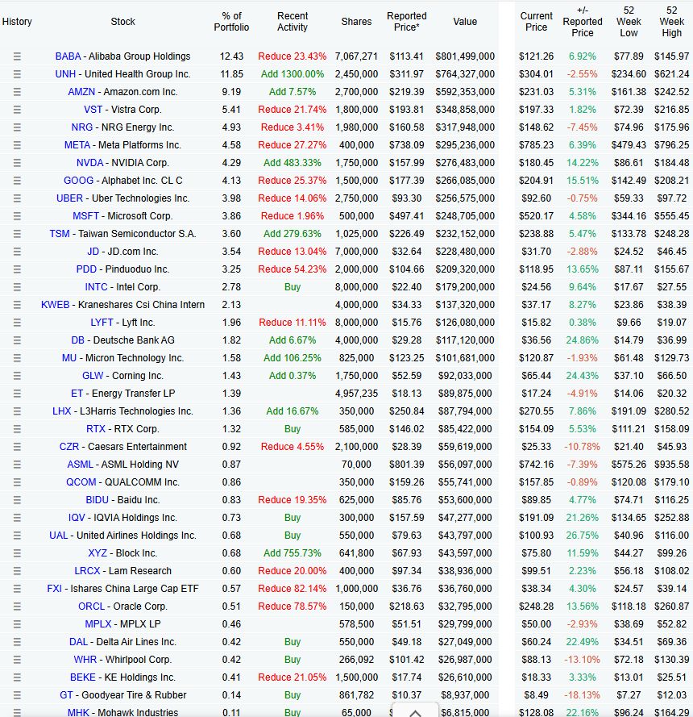Image resolution: width=693 pixels, height=717 pixels.
Task: Sort by 52 Week Low column header
Action: point(629,22)
